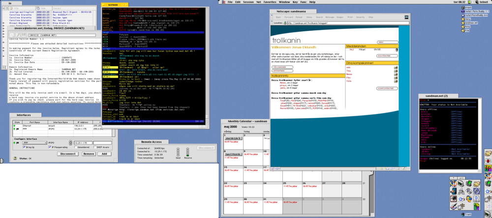This screenshot has width=492, height=218.
Task: Enable the DHCP Aware checkbox
Action: (95, 147)
